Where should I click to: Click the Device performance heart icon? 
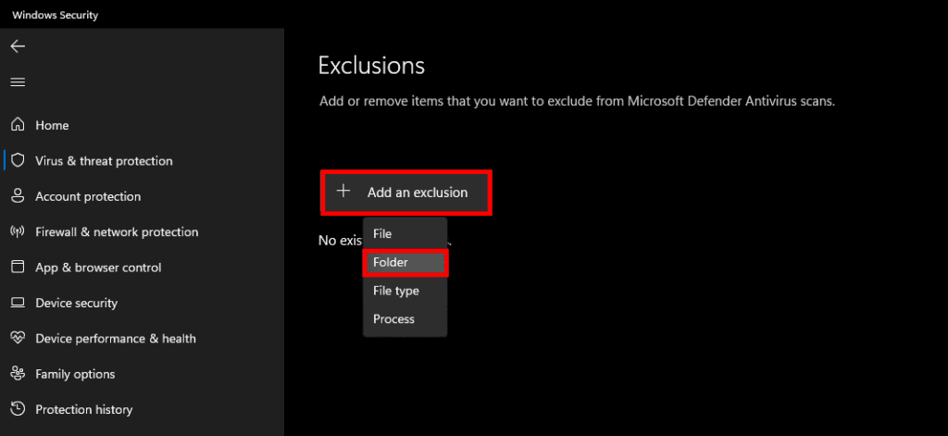pos(19,338)
